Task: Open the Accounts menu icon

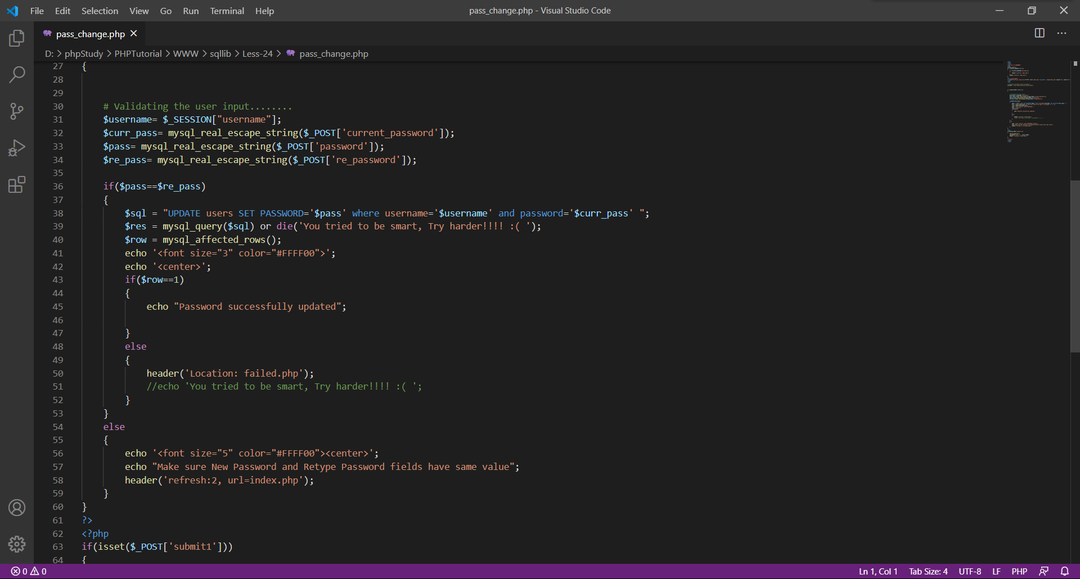Action: click(17, 508)
